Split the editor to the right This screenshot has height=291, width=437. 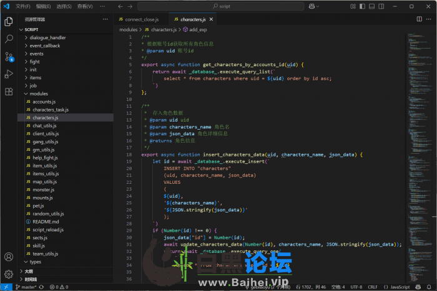click(x=419, y=19)
